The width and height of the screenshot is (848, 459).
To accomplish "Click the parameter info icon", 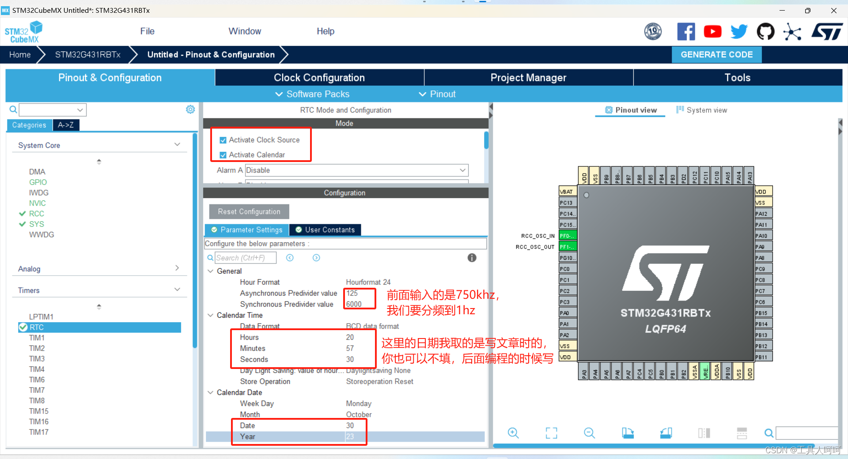I will 472,258.
